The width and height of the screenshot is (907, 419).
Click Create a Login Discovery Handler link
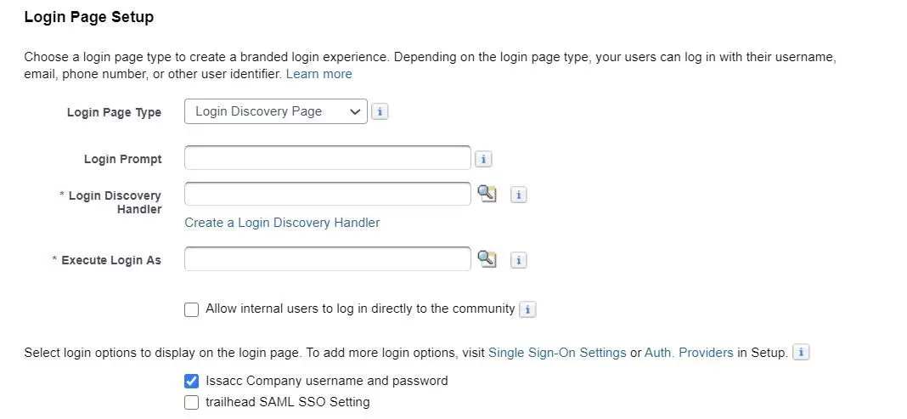pos(282,223)
